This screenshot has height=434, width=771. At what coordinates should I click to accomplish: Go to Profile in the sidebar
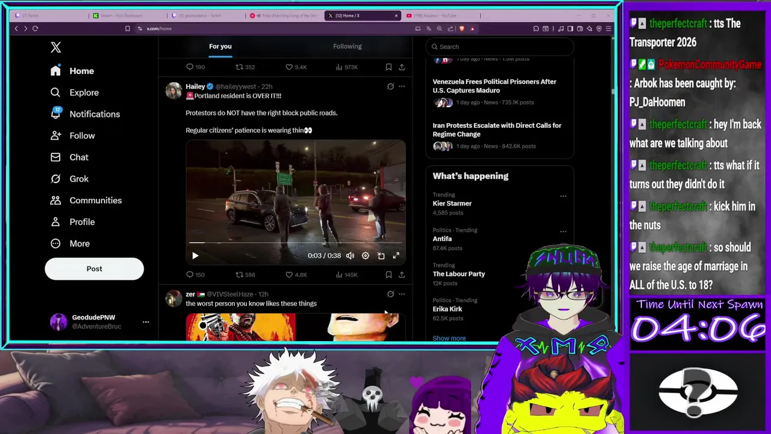(73, 222)
